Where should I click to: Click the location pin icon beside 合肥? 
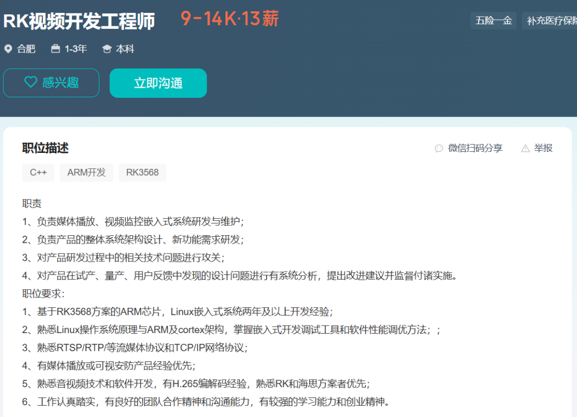8,49
